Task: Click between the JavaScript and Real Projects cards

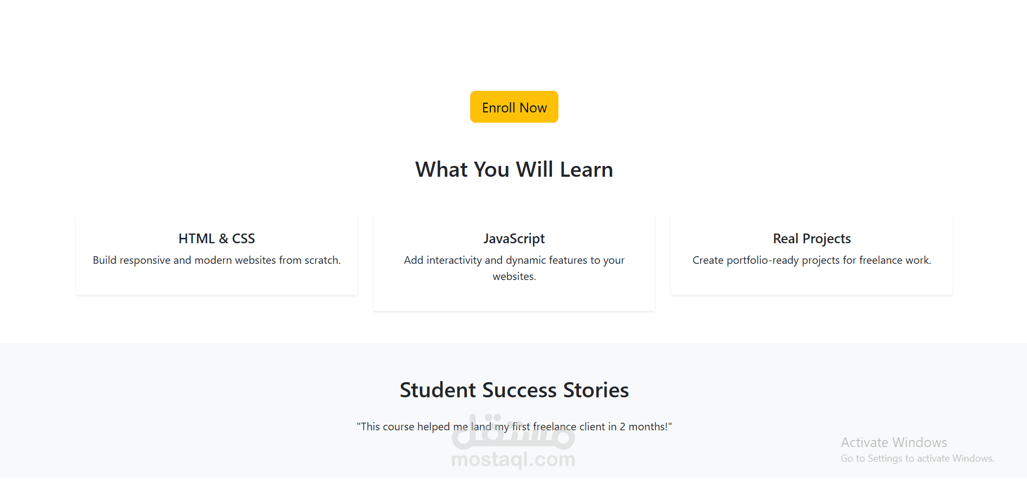Action: [x=662, y=254]
